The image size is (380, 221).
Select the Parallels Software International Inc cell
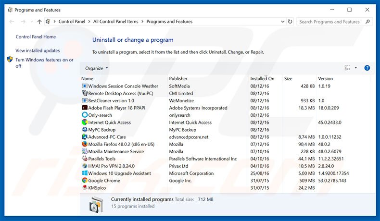pyautogui.click(x=203, y=159)
